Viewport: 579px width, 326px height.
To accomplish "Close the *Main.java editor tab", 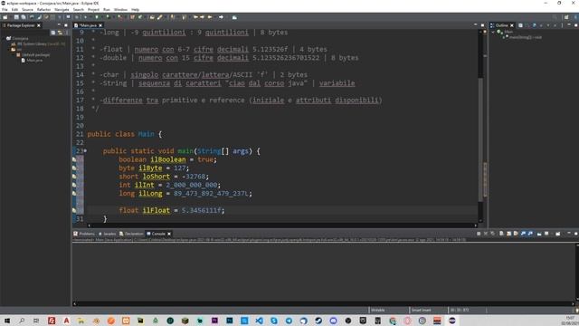I will coord(100,25).
